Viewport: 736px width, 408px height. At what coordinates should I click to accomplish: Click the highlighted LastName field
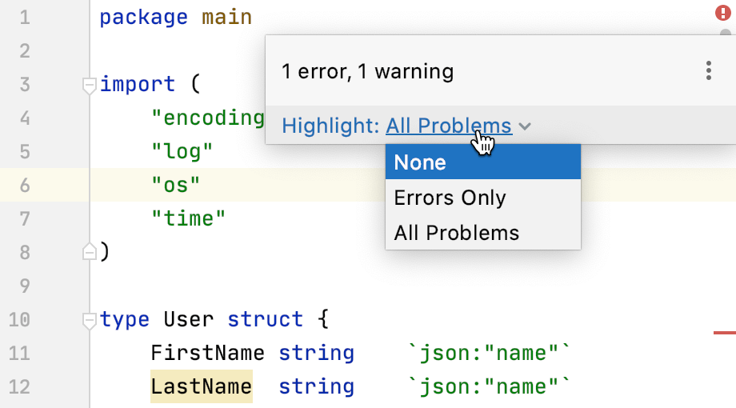(x=201, y=386)
